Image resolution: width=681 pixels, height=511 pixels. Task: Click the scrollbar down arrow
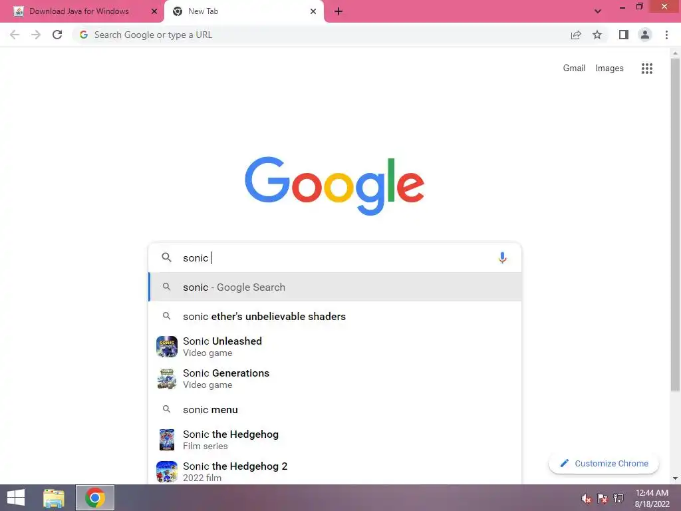(675, 478)
